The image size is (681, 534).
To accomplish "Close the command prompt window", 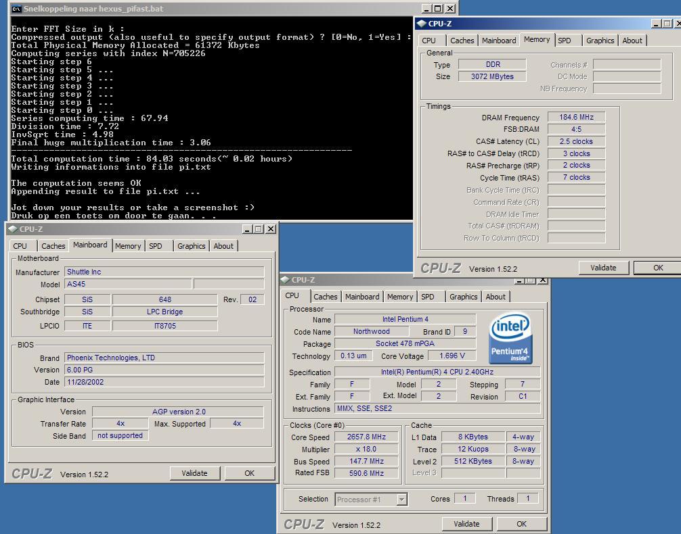I will click(x=450, y=9).
